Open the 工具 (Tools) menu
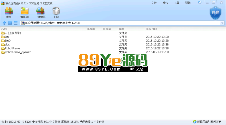The image size is (226, 125). 177,3
